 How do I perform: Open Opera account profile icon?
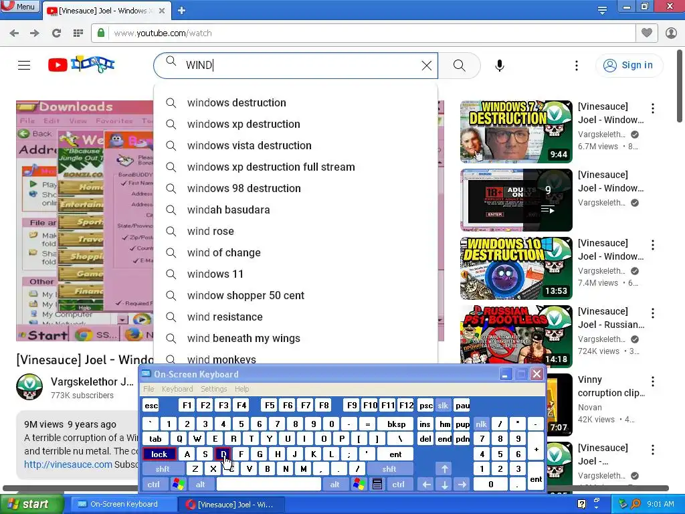671,33
